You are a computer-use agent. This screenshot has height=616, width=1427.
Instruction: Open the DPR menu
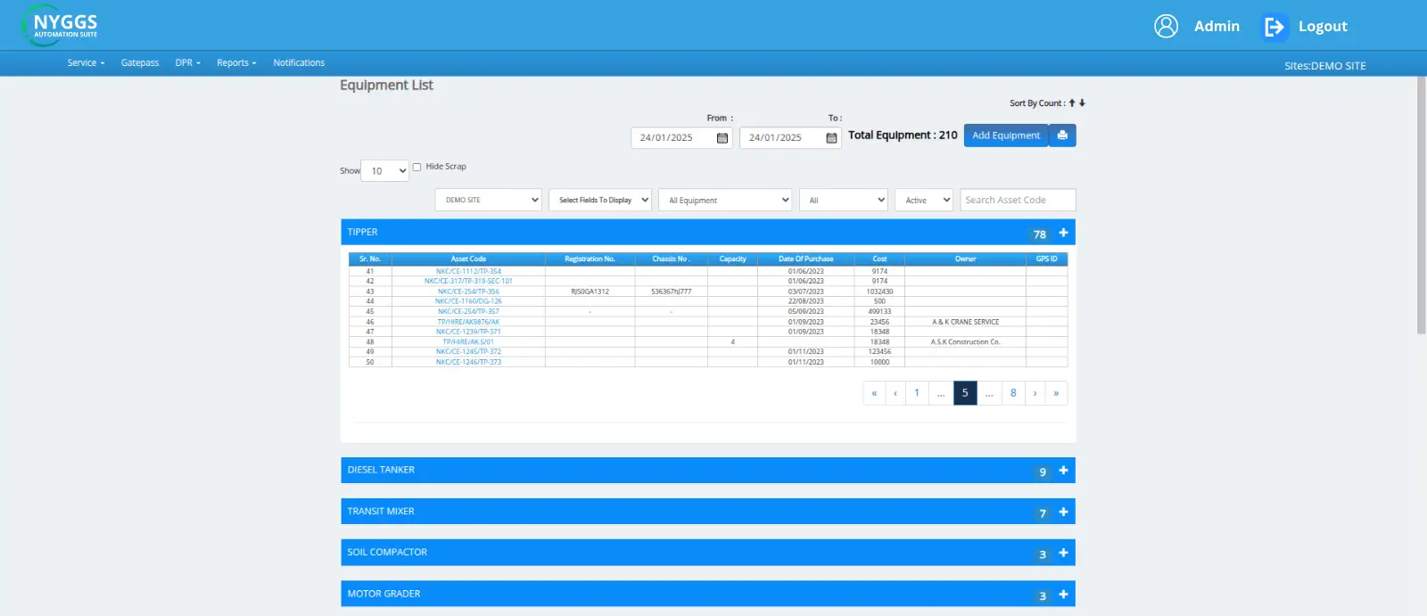(187, 62)
